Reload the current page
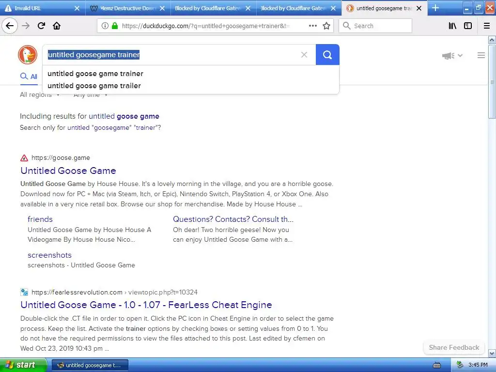This screenshot has width=496, height=372. (x=41, y=26)
